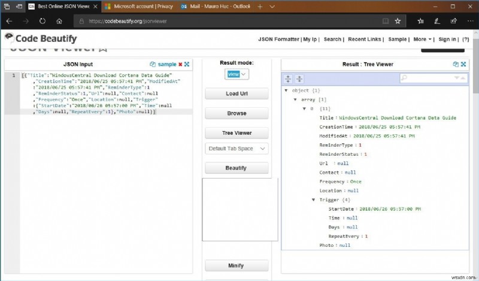Collapse the Trigger node in tree

point(313,200)
